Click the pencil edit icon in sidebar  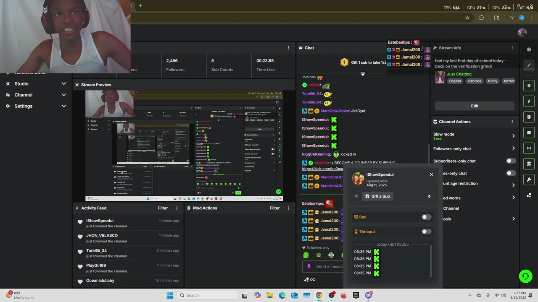[x=529, y=65]
